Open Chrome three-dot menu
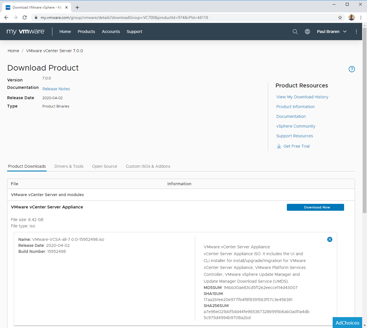 click(x=361, y=17)
